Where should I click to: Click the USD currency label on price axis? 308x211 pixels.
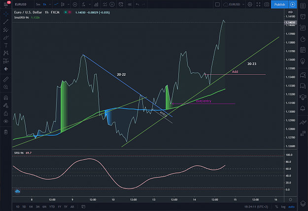(290, 12)
